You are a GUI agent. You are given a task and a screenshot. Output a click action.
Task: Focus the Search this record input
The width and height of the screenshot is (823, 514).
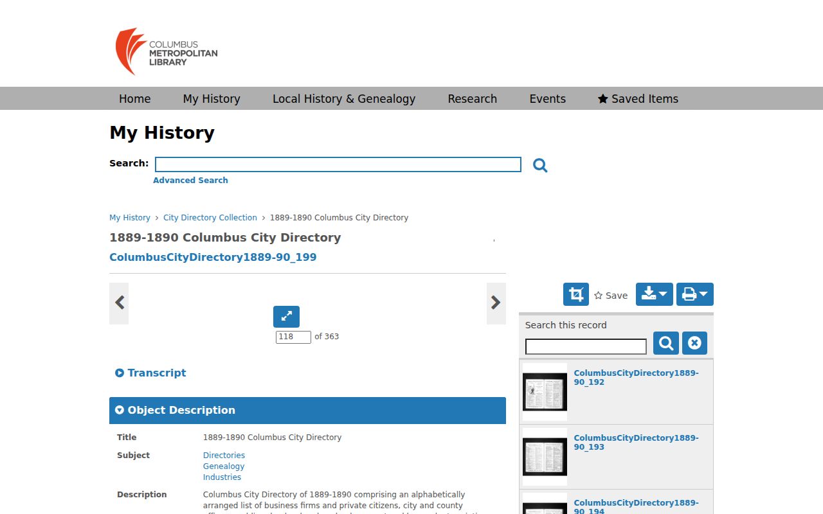point(586,347)
